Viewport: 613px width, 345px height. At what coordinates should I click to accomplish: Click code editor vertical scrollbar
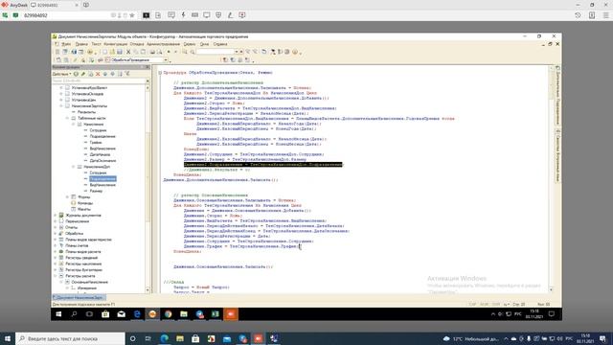click(552, 180)
